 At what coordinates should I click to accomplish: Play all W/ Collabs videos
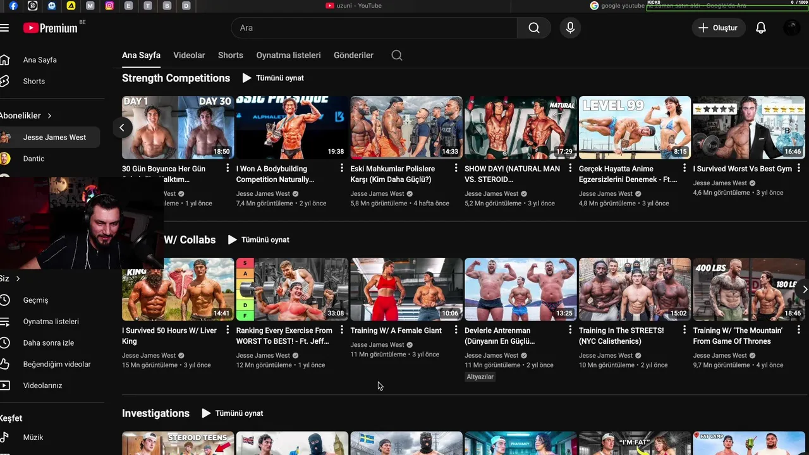coord(259,240)
